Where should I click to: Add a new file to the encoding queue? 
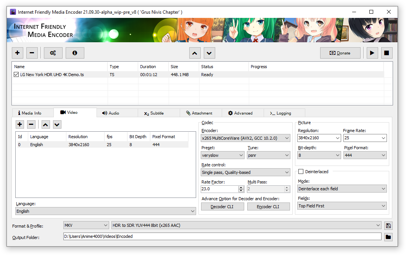[x=17, y=53]
